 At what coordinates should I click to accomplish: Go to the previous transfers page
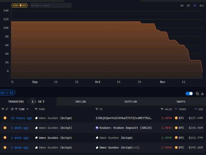coord(28,102)
